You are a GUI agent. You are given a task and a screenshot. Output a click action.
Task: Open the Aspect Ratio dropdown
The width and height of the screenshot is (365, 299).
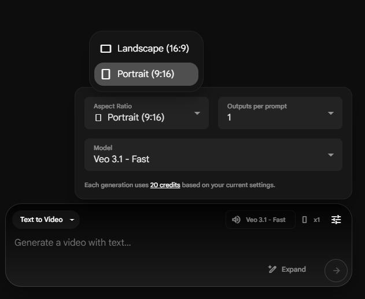tap(146, 113)
